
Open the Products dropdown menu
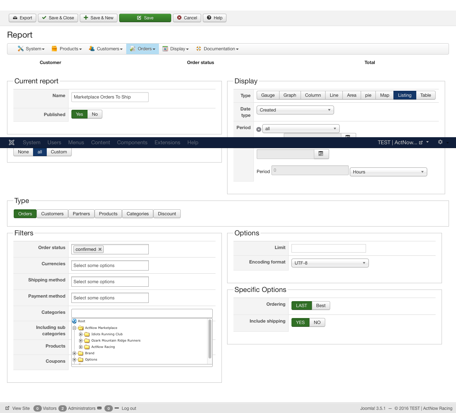point(67,49)
